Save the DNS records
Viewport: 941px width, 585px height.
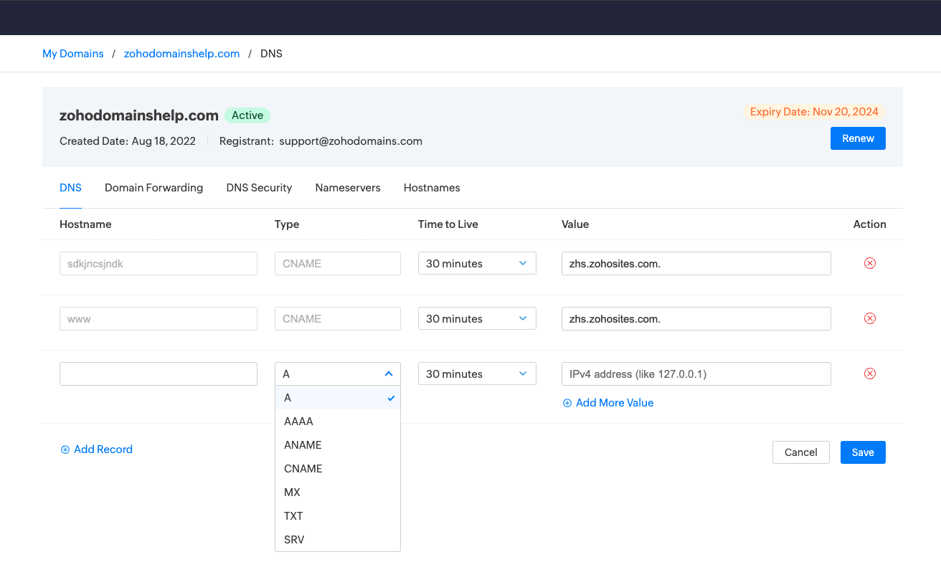tap(863, 452)
